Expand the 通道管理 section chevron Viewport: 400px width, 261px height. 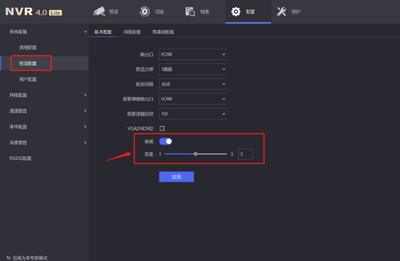click(85, 110)
